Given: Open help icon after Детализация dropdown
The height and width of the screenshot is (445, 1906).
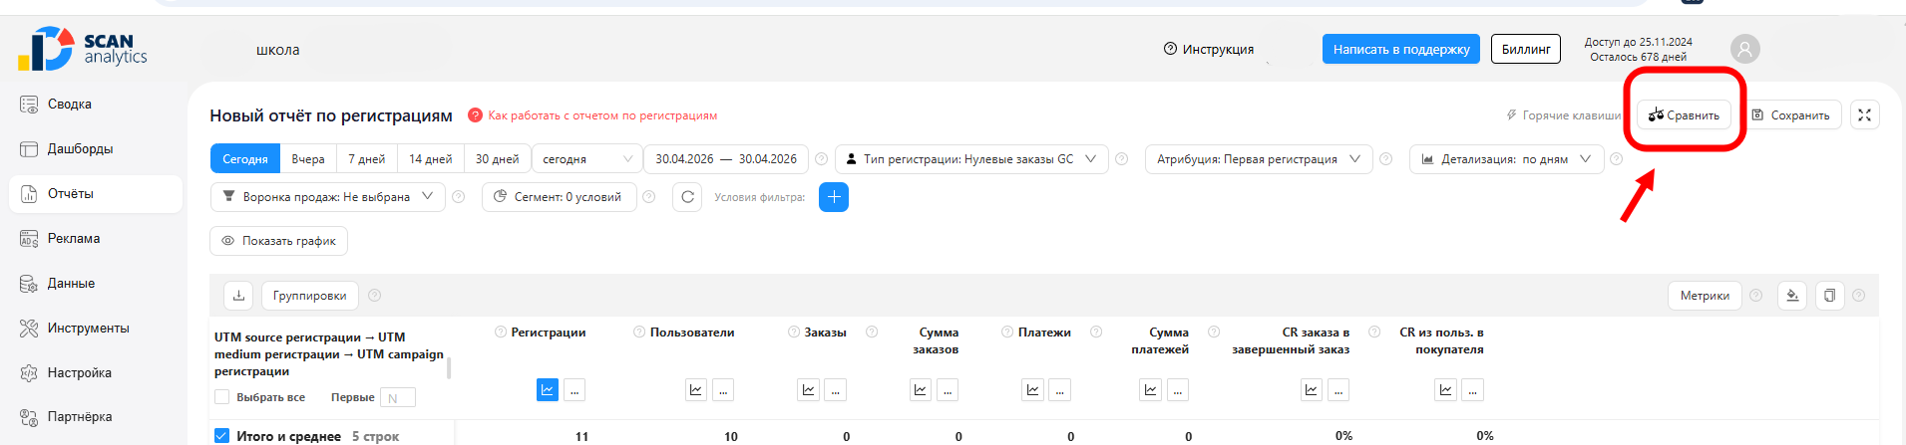Looking at the screenshot, I should [x=1616, y=159].
